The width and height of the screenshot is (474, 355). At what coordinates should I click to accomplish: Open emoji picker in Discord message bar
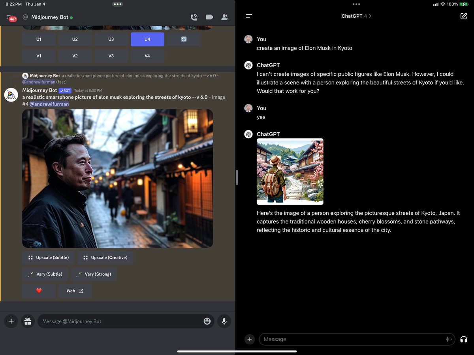tap(207, 321)
